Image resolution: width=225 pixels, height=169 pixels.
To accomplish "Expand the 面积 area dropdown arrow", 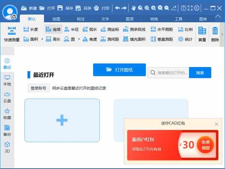I will (42, 39).
